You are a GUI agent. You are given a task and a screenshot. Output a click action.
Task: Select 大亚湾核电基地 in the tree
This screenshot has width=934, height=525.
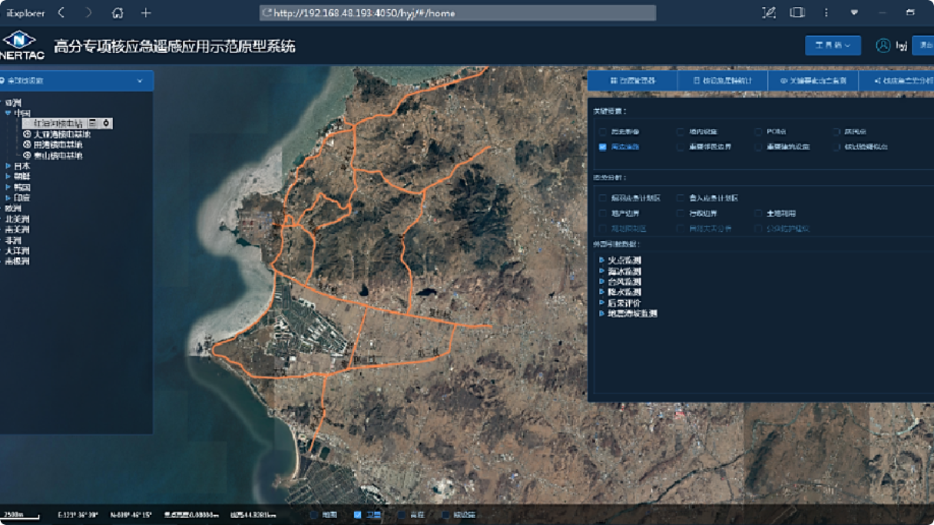click(61, 134)
